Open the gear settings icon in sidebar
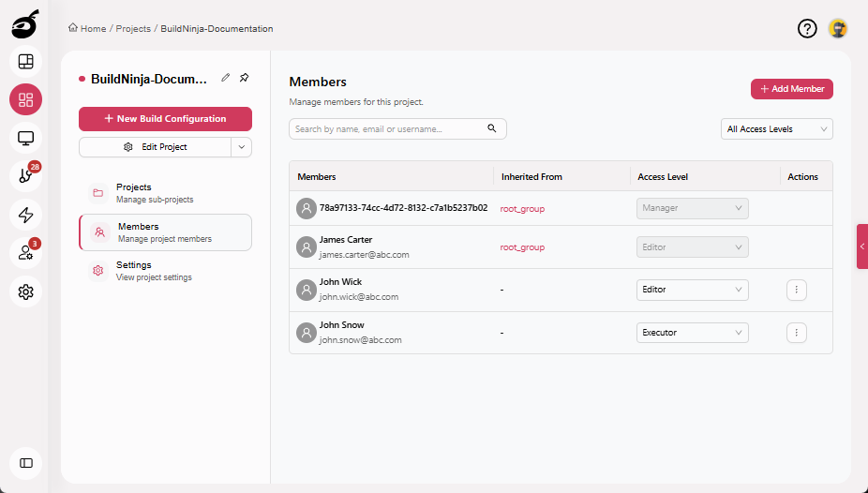The image size is (868, 493). [25, 291]
